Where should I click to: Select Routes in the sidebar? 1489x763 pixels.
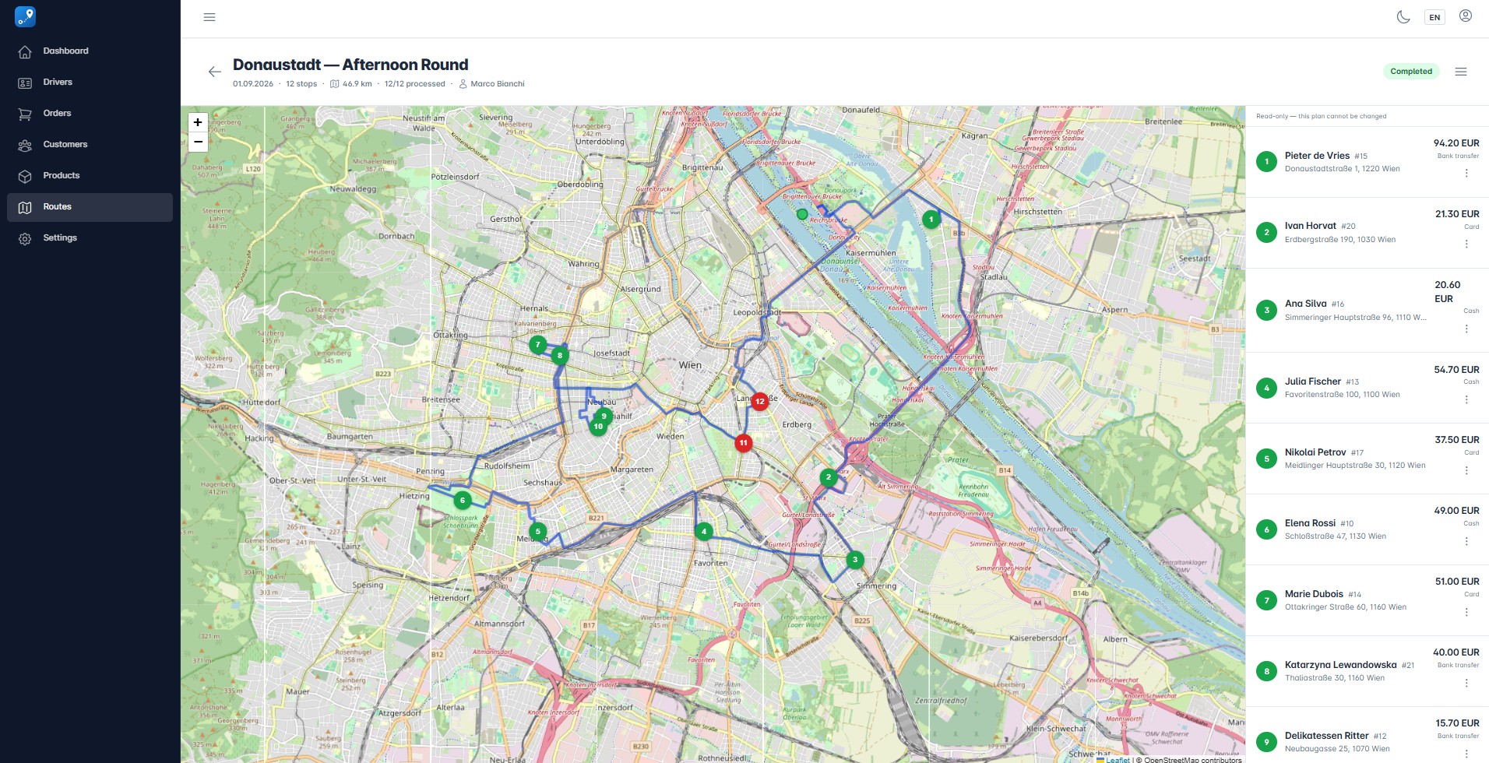tap(90, 207)
